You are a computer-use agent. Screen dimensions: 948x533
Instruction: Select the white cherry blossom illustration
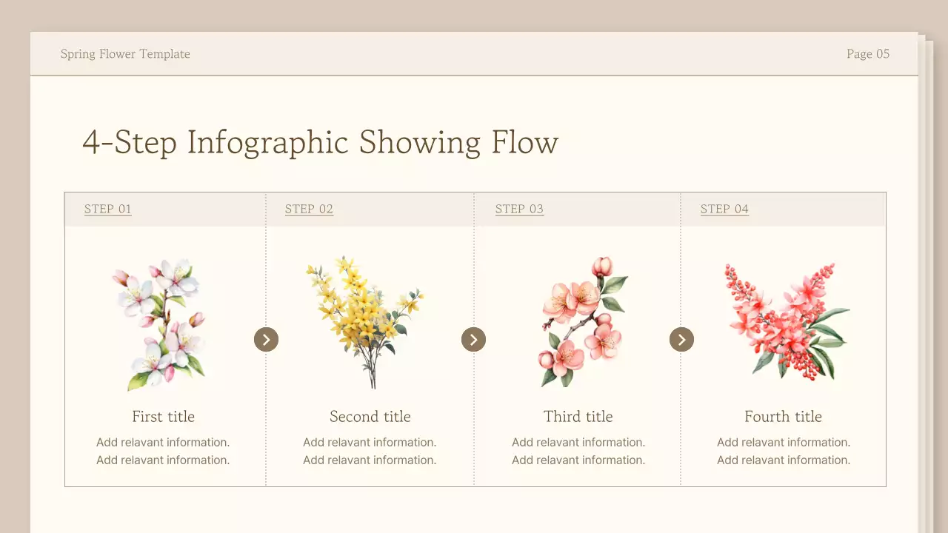[161, 324]
